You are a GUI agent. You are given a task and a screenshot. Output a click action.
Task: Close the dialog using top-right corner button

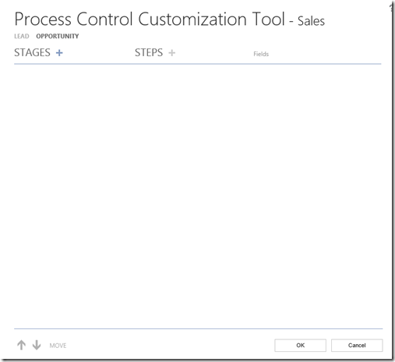[392, 8]
